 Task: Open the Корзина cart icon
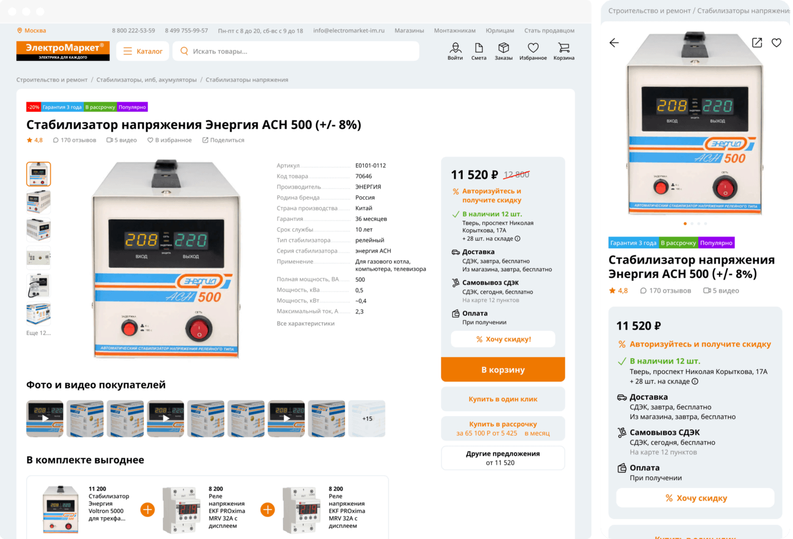click(x=564, y=51)
